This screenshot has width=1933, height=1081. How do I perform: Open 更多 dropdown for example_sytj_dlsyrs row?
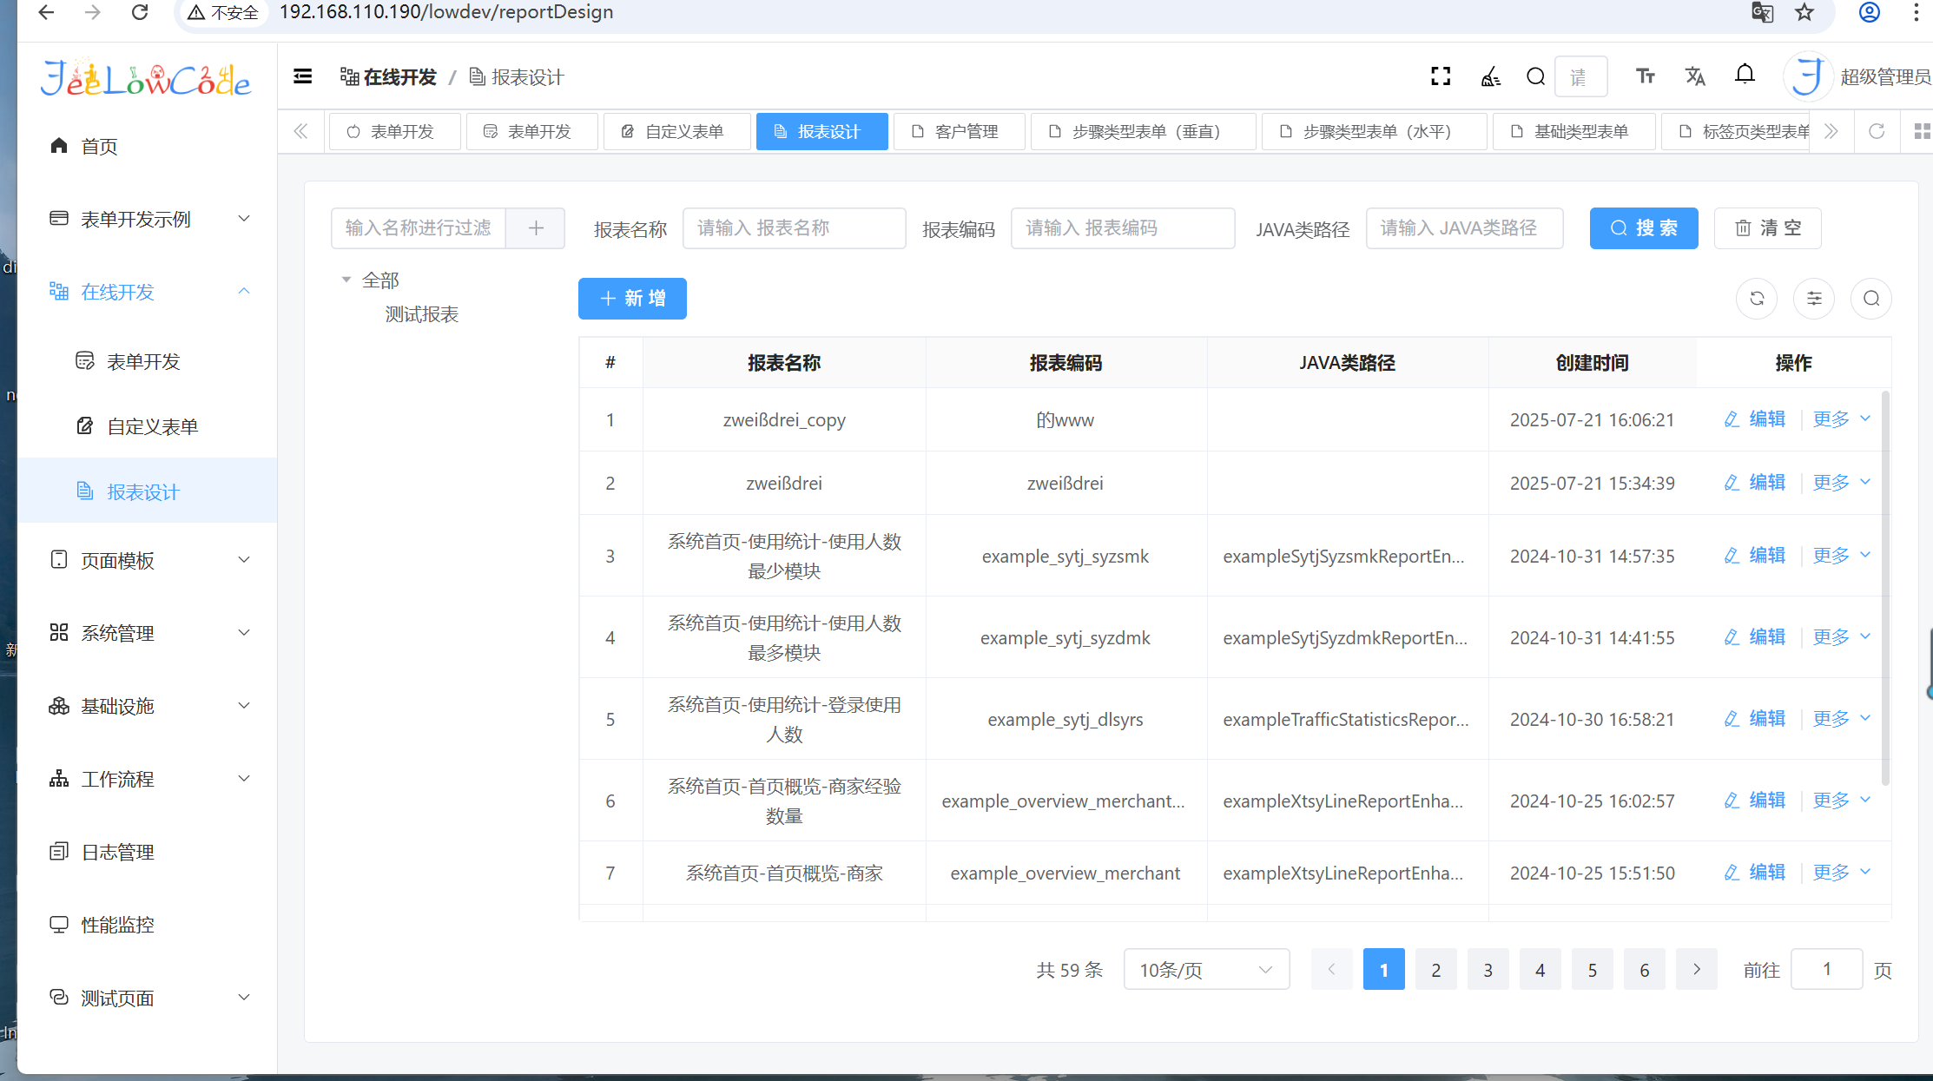tap(1842, 719)
